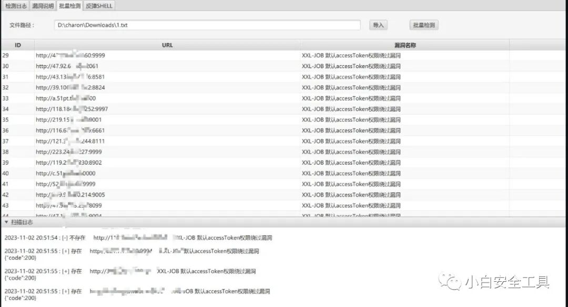The width and height of the screenshot is (568, 307).
Task: Click URL http://c.51 in row 40
Action: pos(66,173)
